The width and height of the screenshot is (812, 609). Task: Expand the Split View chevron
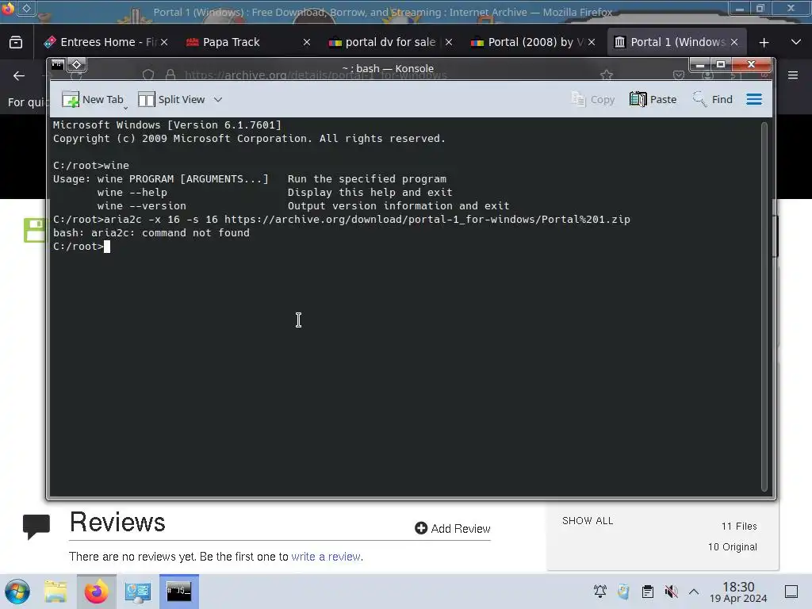[x=218, y=99]
